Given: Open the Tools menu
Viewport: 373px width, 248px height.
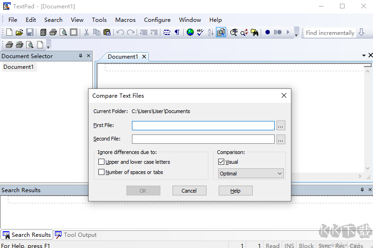Looking at the screenshot, I should pos(99,20).
